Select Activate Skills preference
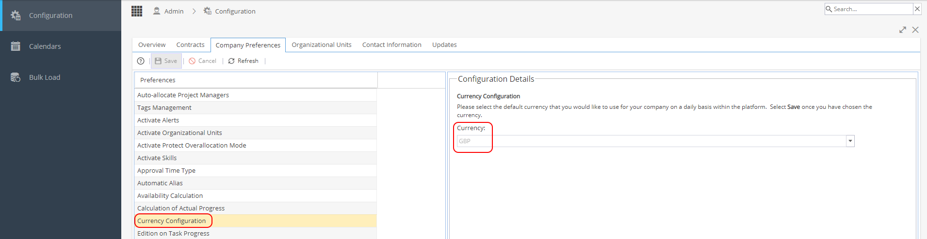Viewport: 927px width, 239px height. 255,158
